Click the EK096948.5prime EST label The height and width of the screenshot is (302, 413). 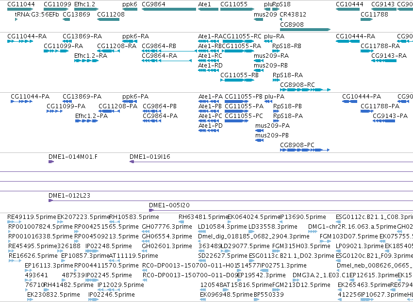(226, 295)
